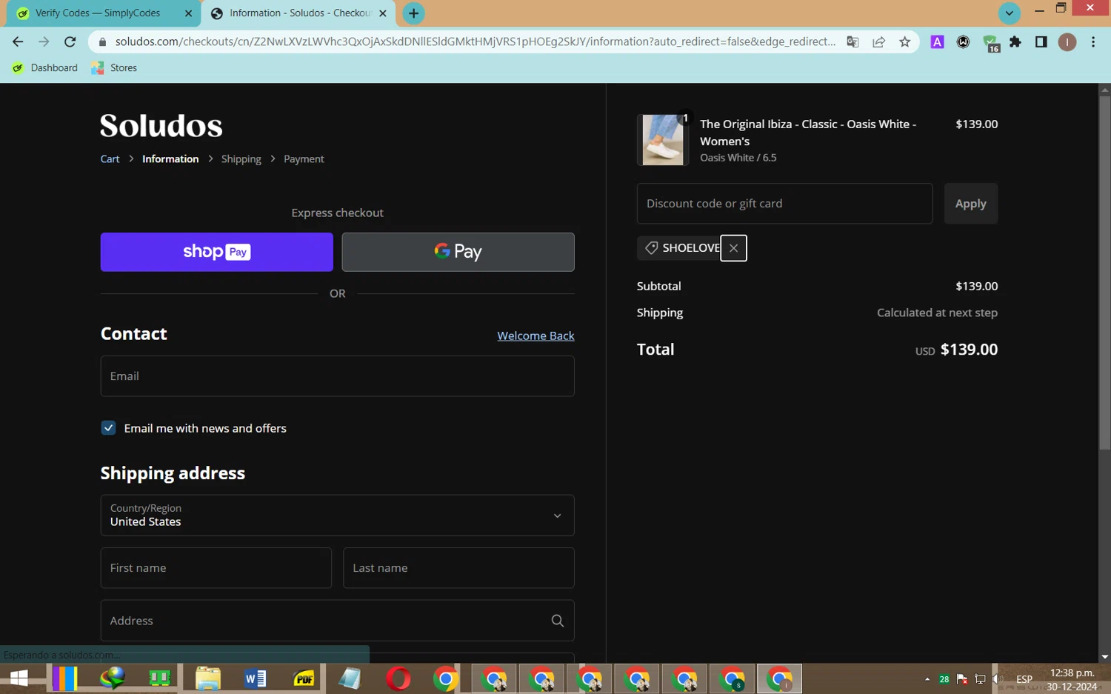The image size is (1111, 694).
Task: Click the translate page icon
Action: point(853,42)
